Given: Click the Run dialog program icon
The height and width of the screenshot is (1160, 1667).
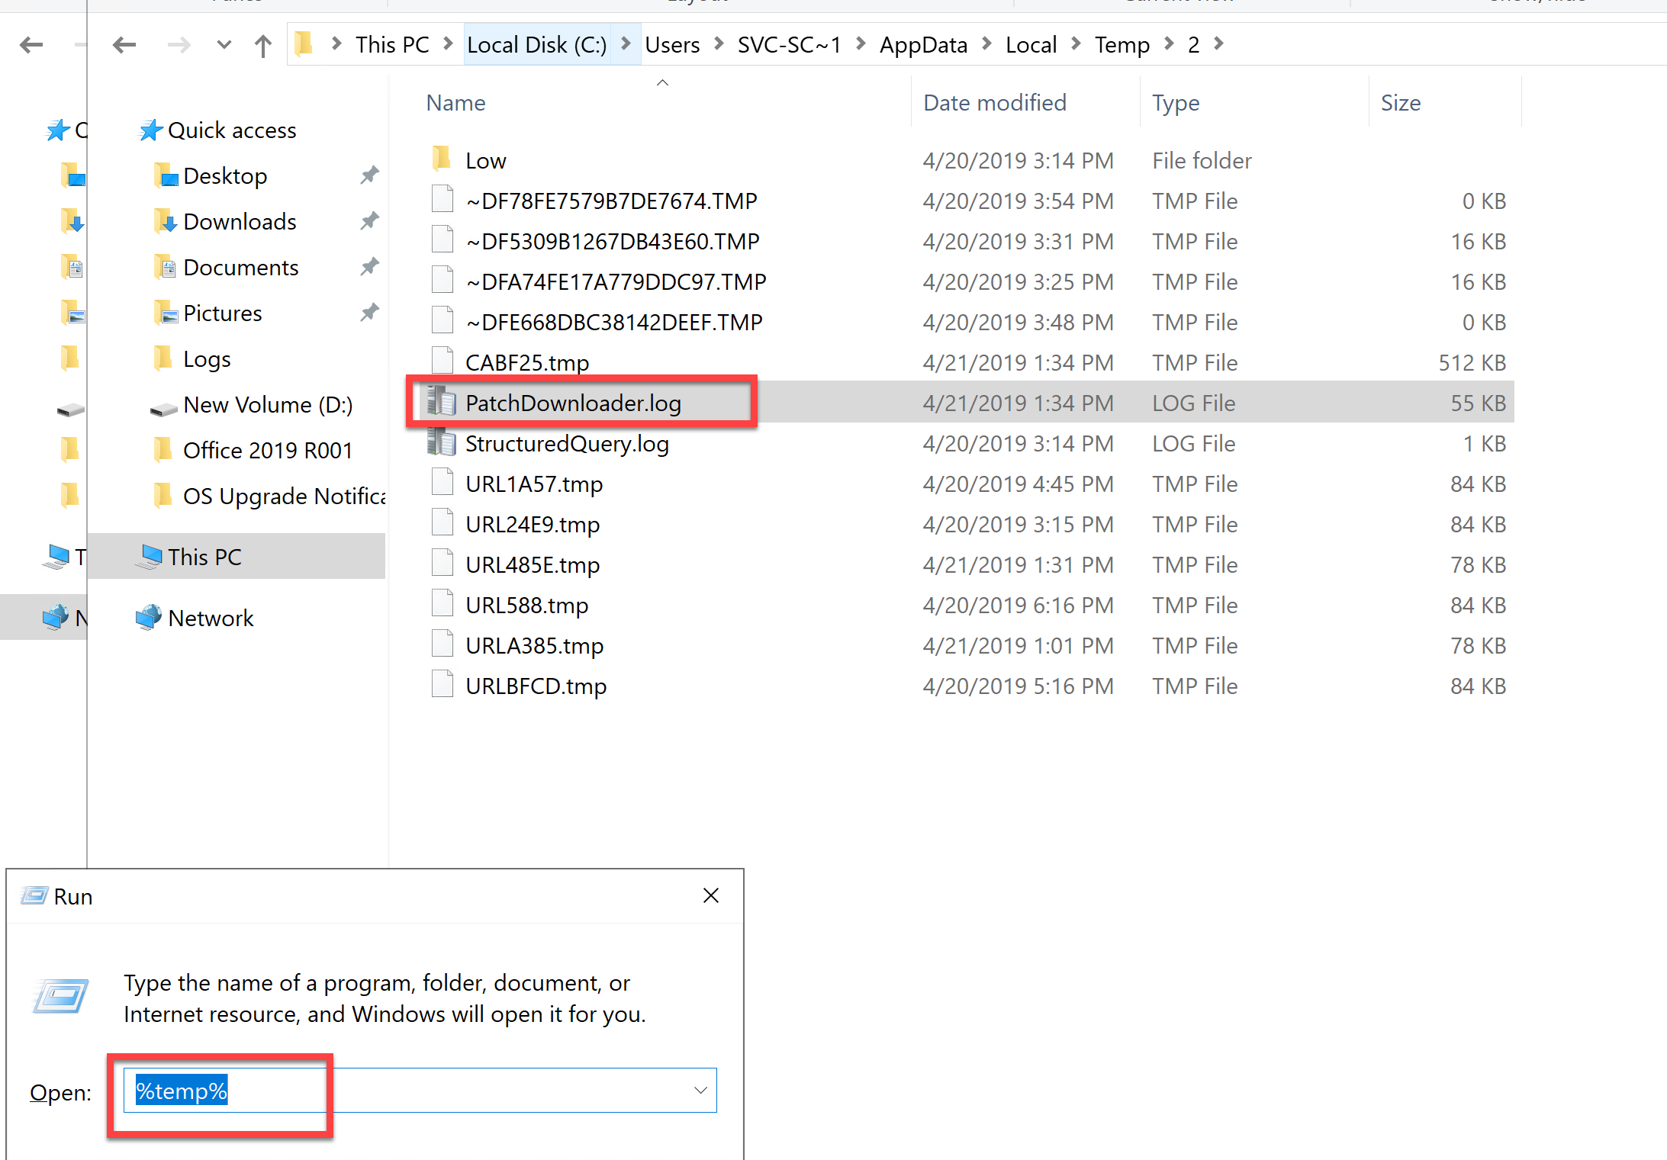Looking at the screenshot, I should (60, 997).
